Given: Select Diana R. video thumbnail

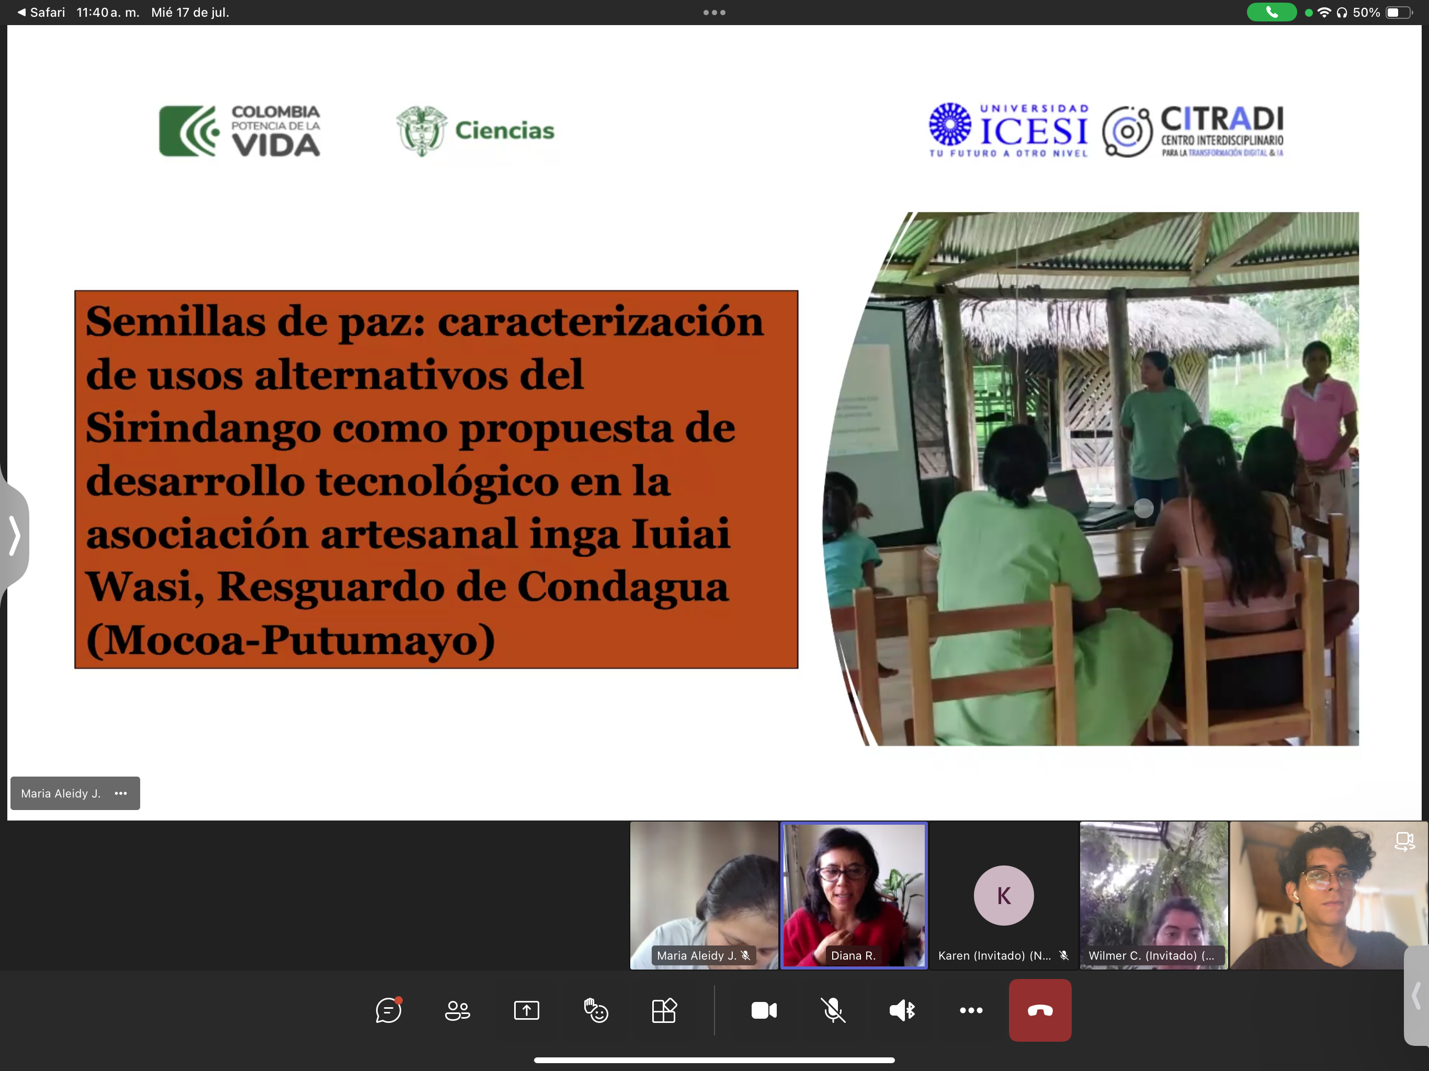Looking at the screenshot, I should tap(854, 895).
